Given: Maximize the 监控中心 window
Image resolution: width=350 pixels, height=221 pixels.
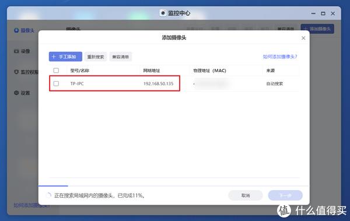Looking at the screenshot, I should click(x=323, y=13).
